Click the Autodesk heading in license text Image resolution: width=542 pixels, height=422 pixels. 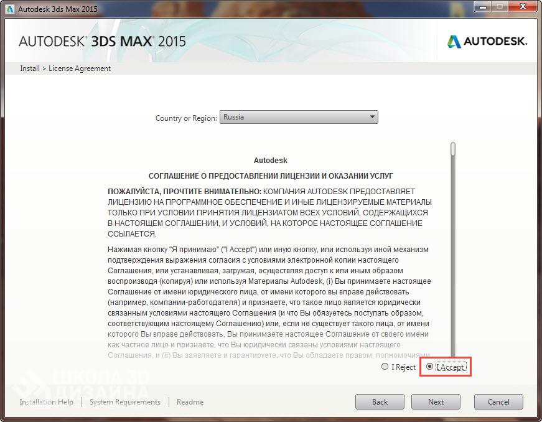tap(270, 161)
